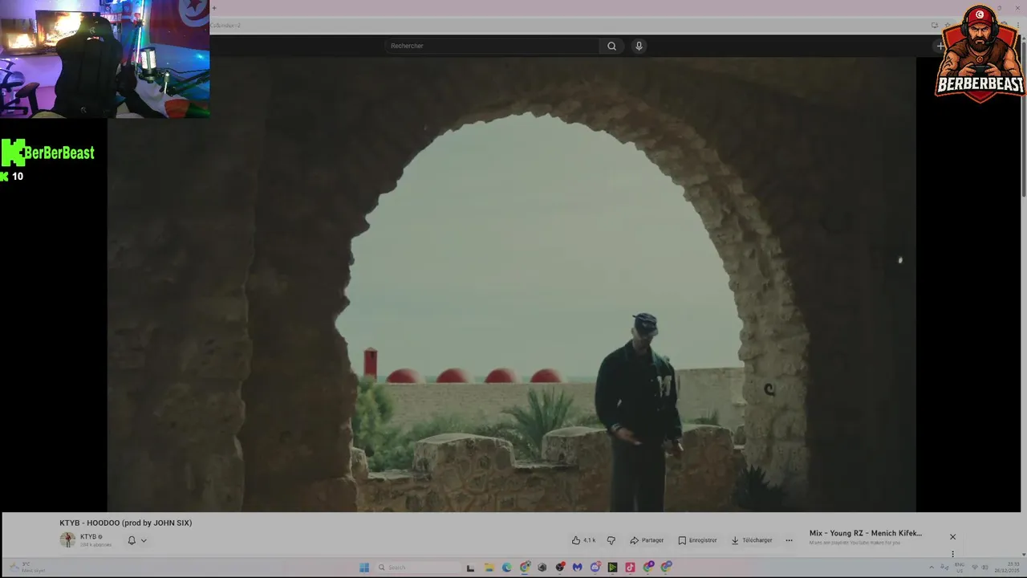Screen dimensions: 1027x578
Task: Open the Partager share button
Action: tap(647, 540)
